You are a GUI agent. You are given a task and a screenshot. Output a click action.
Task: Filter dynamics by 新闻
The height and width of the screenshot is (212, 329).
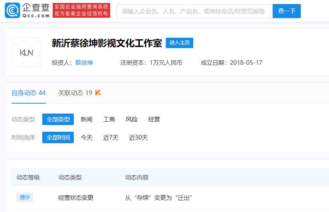[x=86, y=119]
